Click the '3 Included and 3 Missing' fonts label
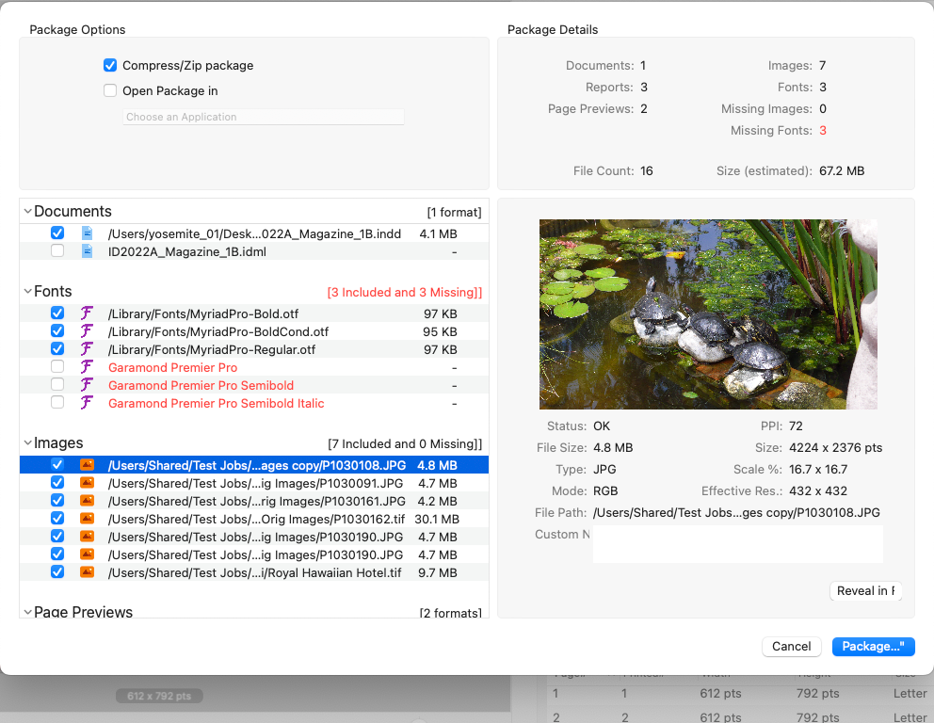The width and height of the screenshot is (934, 723). pyautogui.click(x=405, y=292)
